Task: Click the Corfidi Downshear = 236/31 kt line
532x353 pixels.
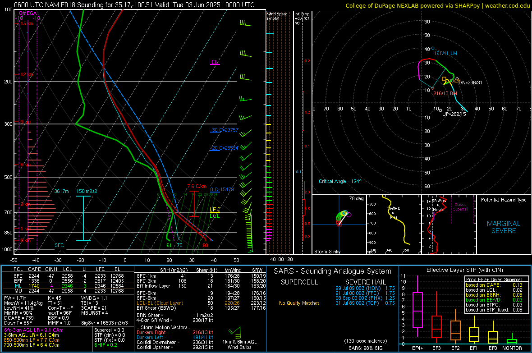Action: (x=174, y=342)
